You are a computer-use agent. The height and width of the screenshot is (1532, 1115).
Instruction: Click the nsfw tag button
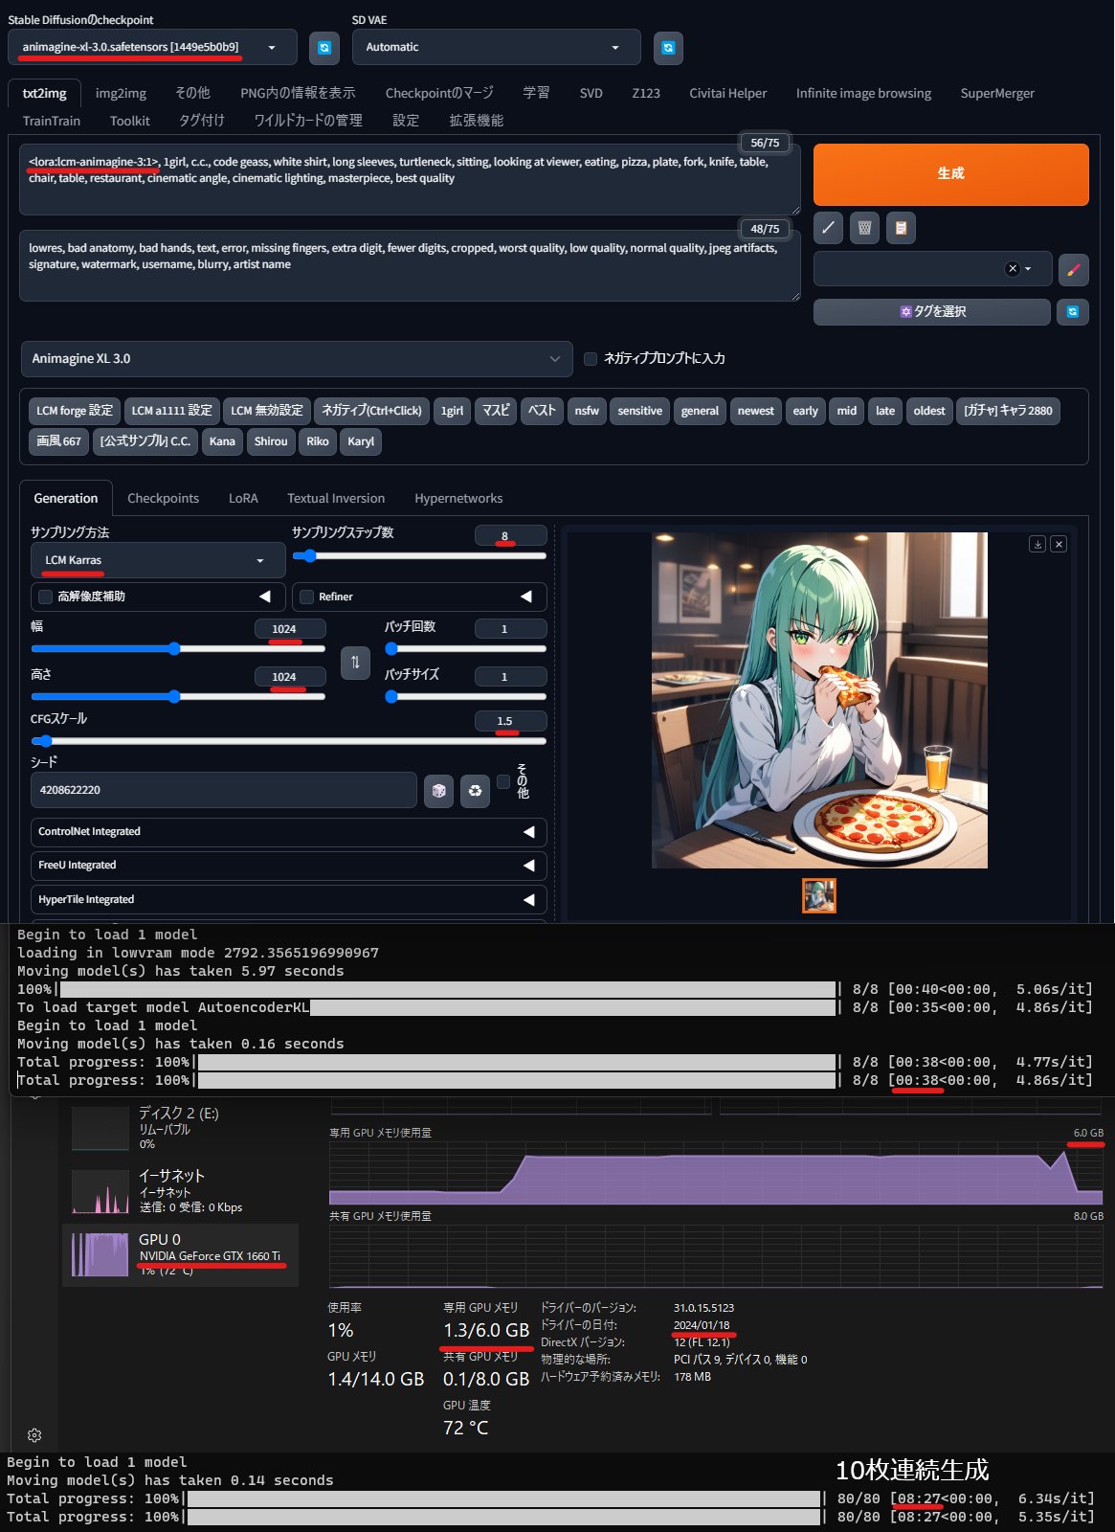pyautogui.click(x=587, y=411)
